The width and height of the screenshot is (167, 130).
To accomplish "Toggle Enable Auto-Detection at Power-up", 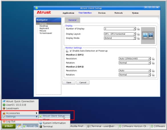I will tap(71, 51).
